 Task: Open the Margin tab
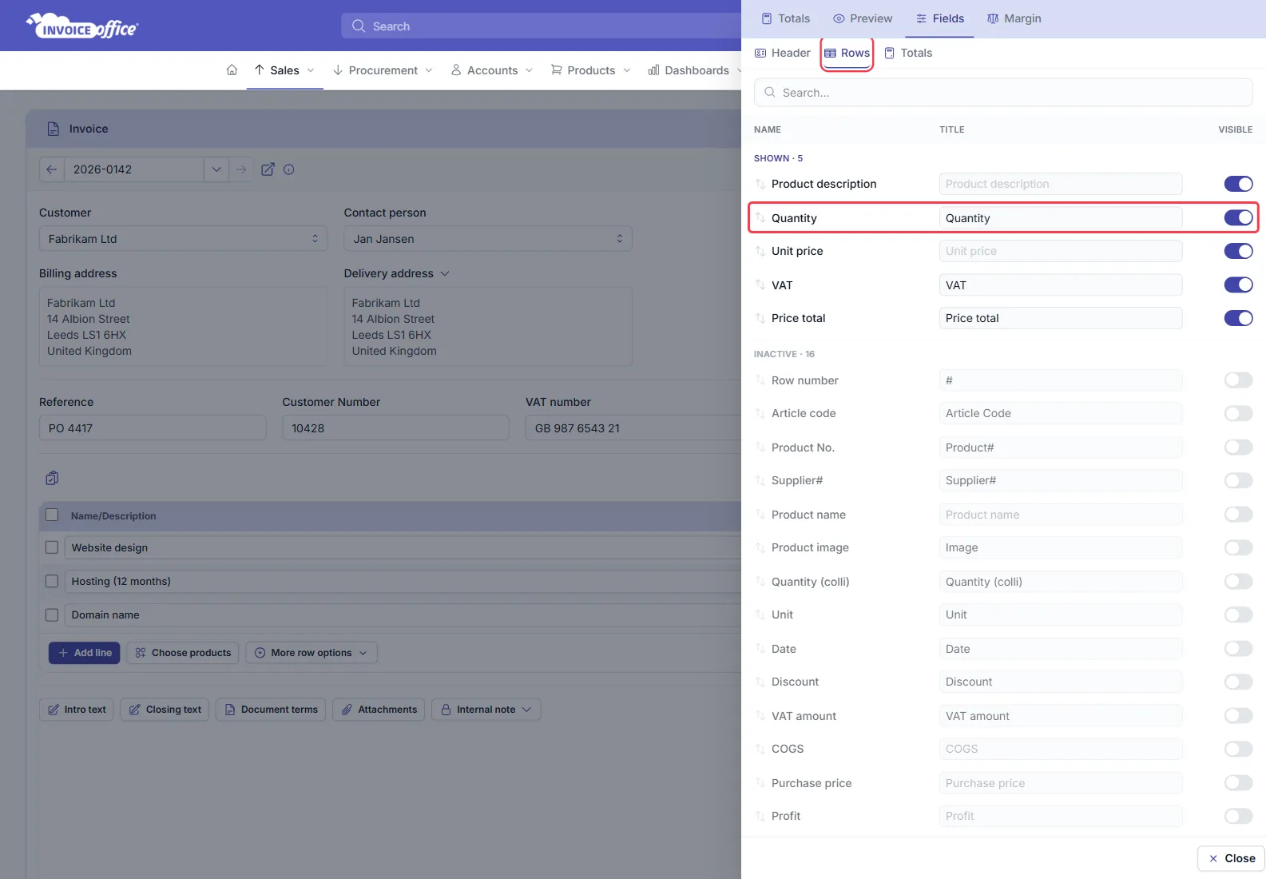pos(1014,18)
